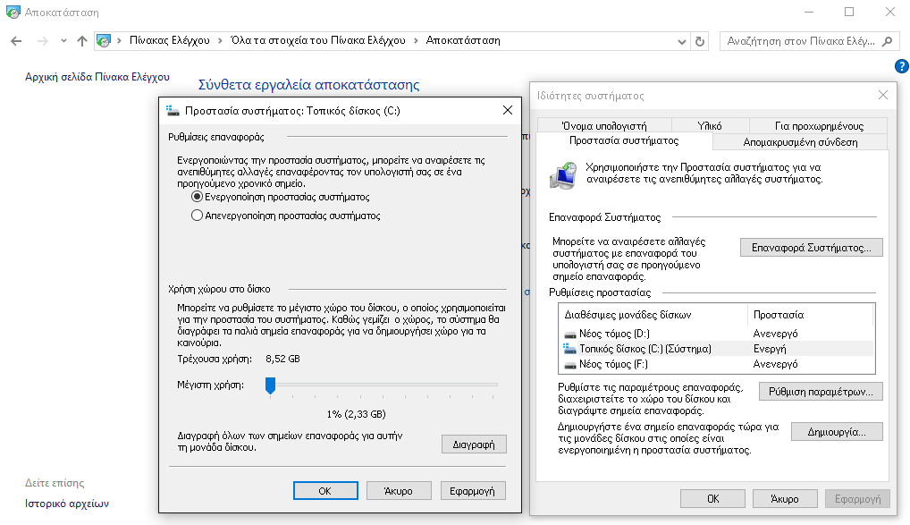Viewport: 910px width, 525px height.
Task: Click the Μέγιστη χρήση slider thumb
Action: pos(271,385)
